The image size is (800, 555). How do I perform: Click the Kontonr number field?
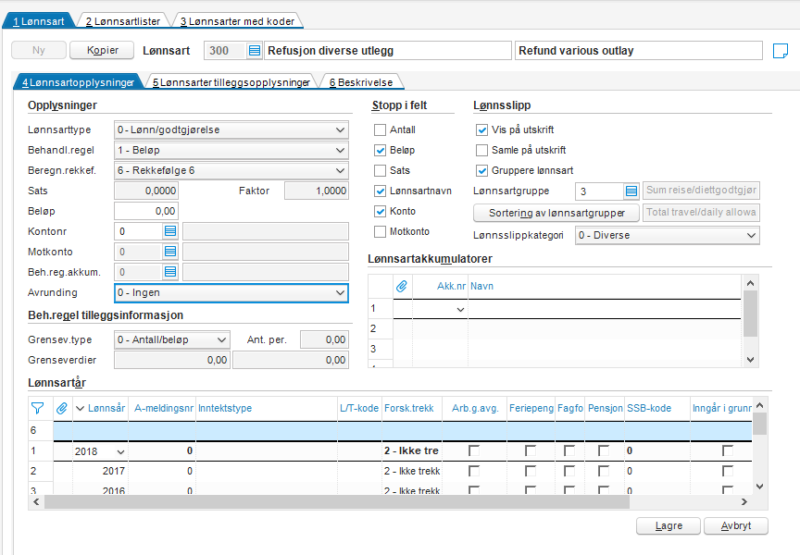point(139,231)
